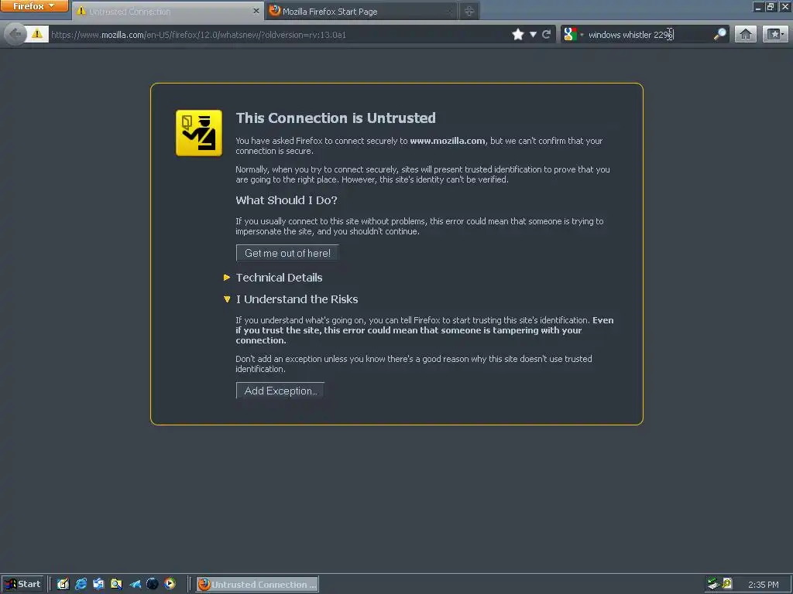Close the Mozilla Firefox Start Page tab

(448, 11)
